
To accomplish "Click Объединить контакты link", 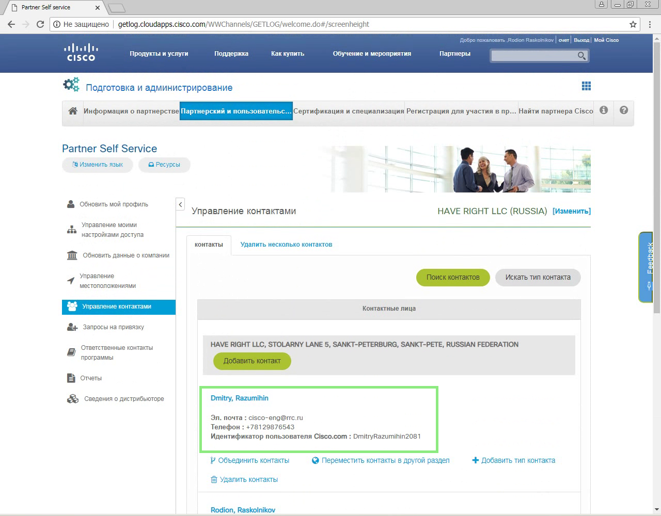I will tap(250, 460).
